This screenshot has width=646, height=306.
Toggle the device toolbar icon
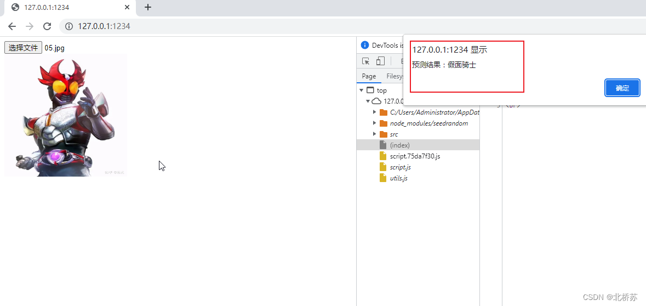[380, 61]
